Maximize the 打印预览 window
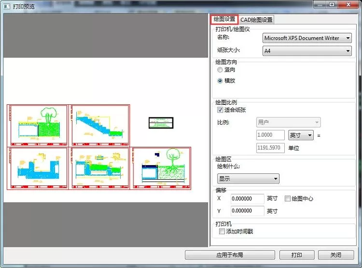Viewport: 362px width, 268px height. (332, 4)
